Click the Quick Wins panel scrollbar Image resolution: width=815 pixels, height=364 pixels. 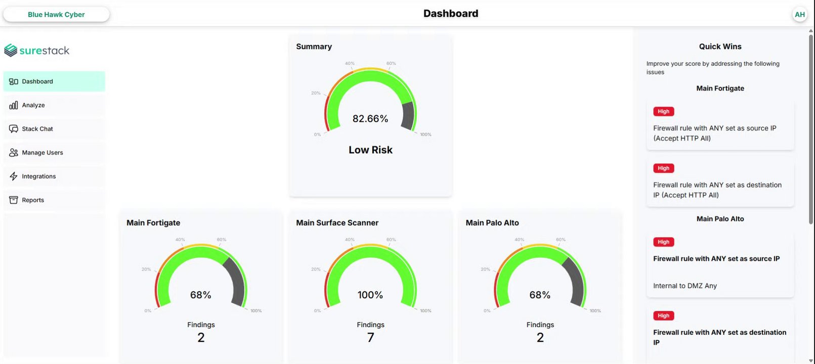click(811, 129)
